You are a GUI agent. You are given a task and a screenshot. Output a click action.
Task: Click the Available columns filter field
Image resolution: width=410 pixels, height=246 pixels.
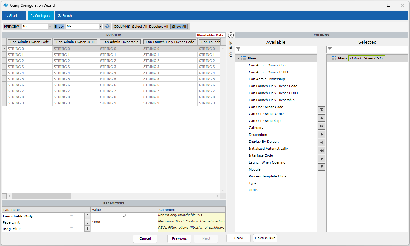(x=278, y=49)
